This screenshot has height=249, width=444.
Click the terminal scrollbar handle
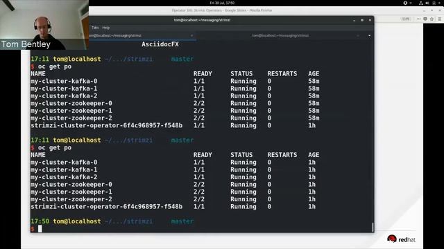pos(373,227)
